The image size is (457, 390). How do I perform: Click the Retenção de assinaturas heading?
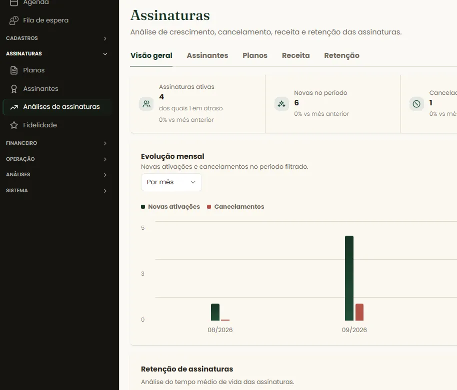click(x=187, y=370)
